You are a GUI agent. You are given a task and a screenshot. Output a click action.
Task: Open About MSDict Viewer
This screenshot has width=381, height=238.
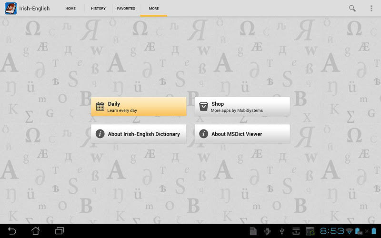[x=242, y=134]
